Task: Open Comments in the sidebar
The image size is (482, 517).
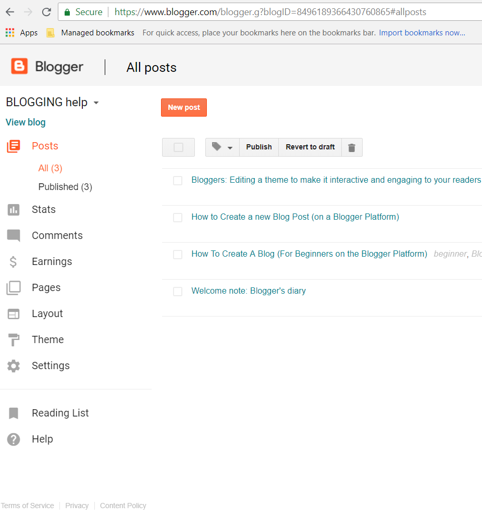Action: point(57,235)
